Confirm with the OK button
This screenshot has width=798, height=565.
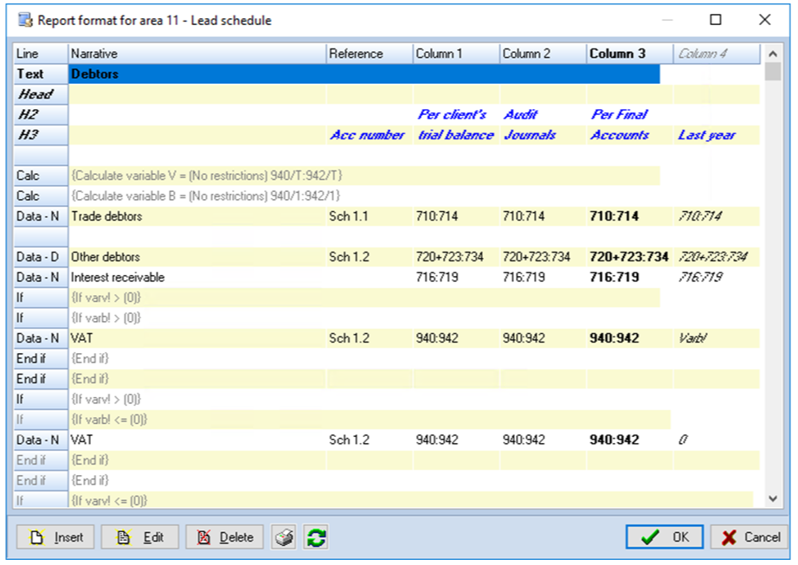pos(665,537)
